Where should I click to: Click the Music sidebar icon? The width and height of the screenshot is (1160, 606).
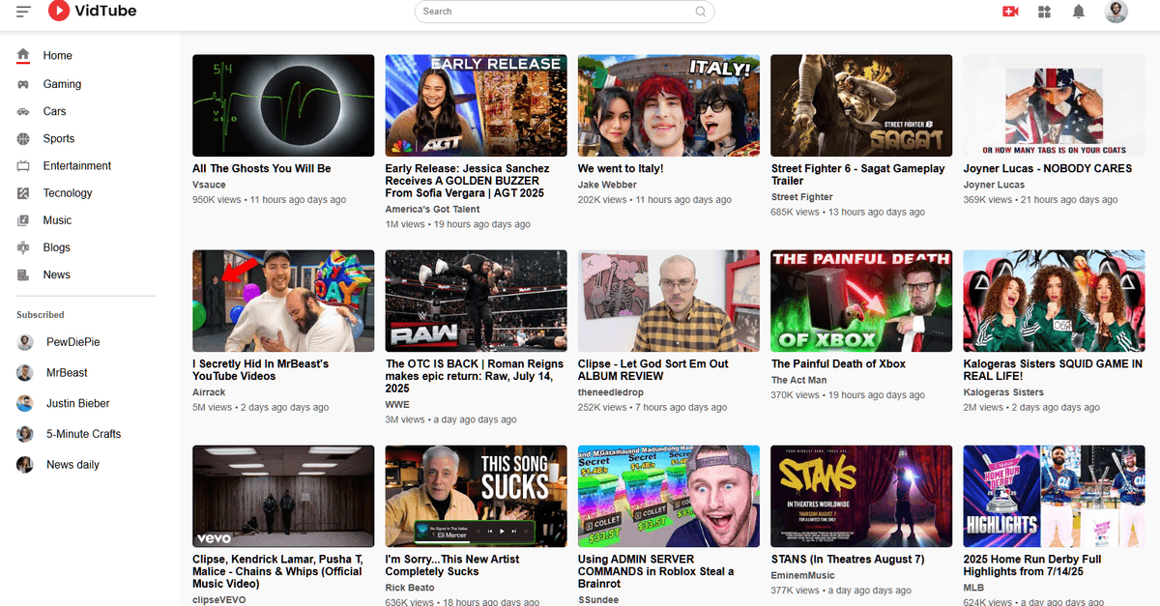point(23,220)
